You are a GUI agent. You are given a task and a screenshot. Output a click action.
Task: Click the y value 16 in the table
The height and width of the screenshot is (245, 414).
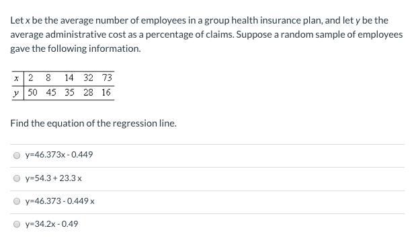point(106,92)
